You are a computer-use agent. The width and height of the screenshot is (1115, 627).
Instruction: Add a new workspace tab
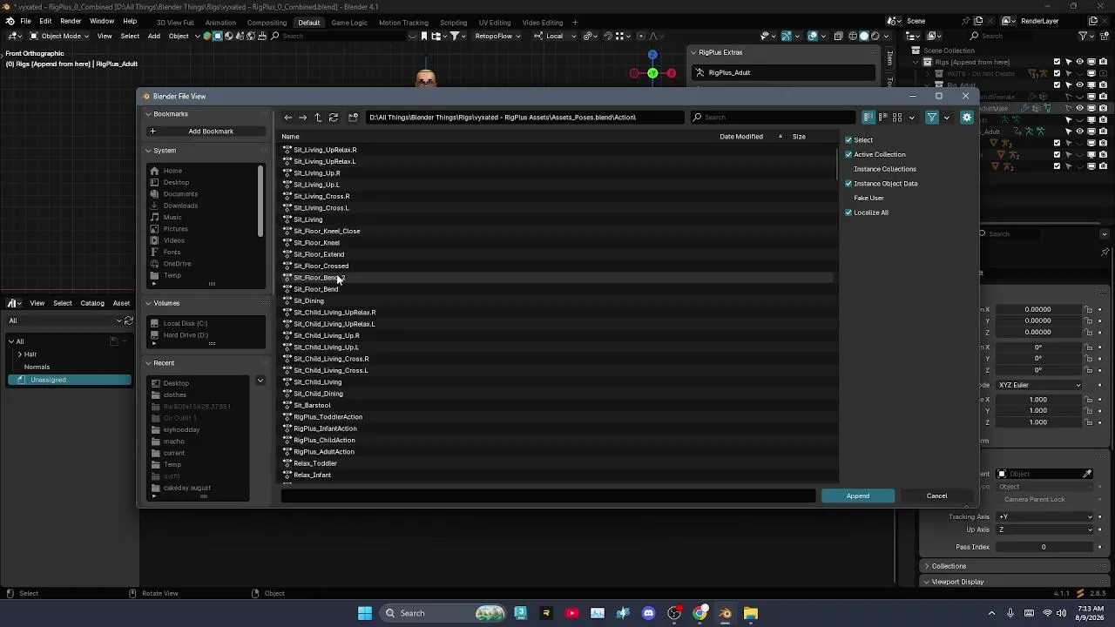575,22
